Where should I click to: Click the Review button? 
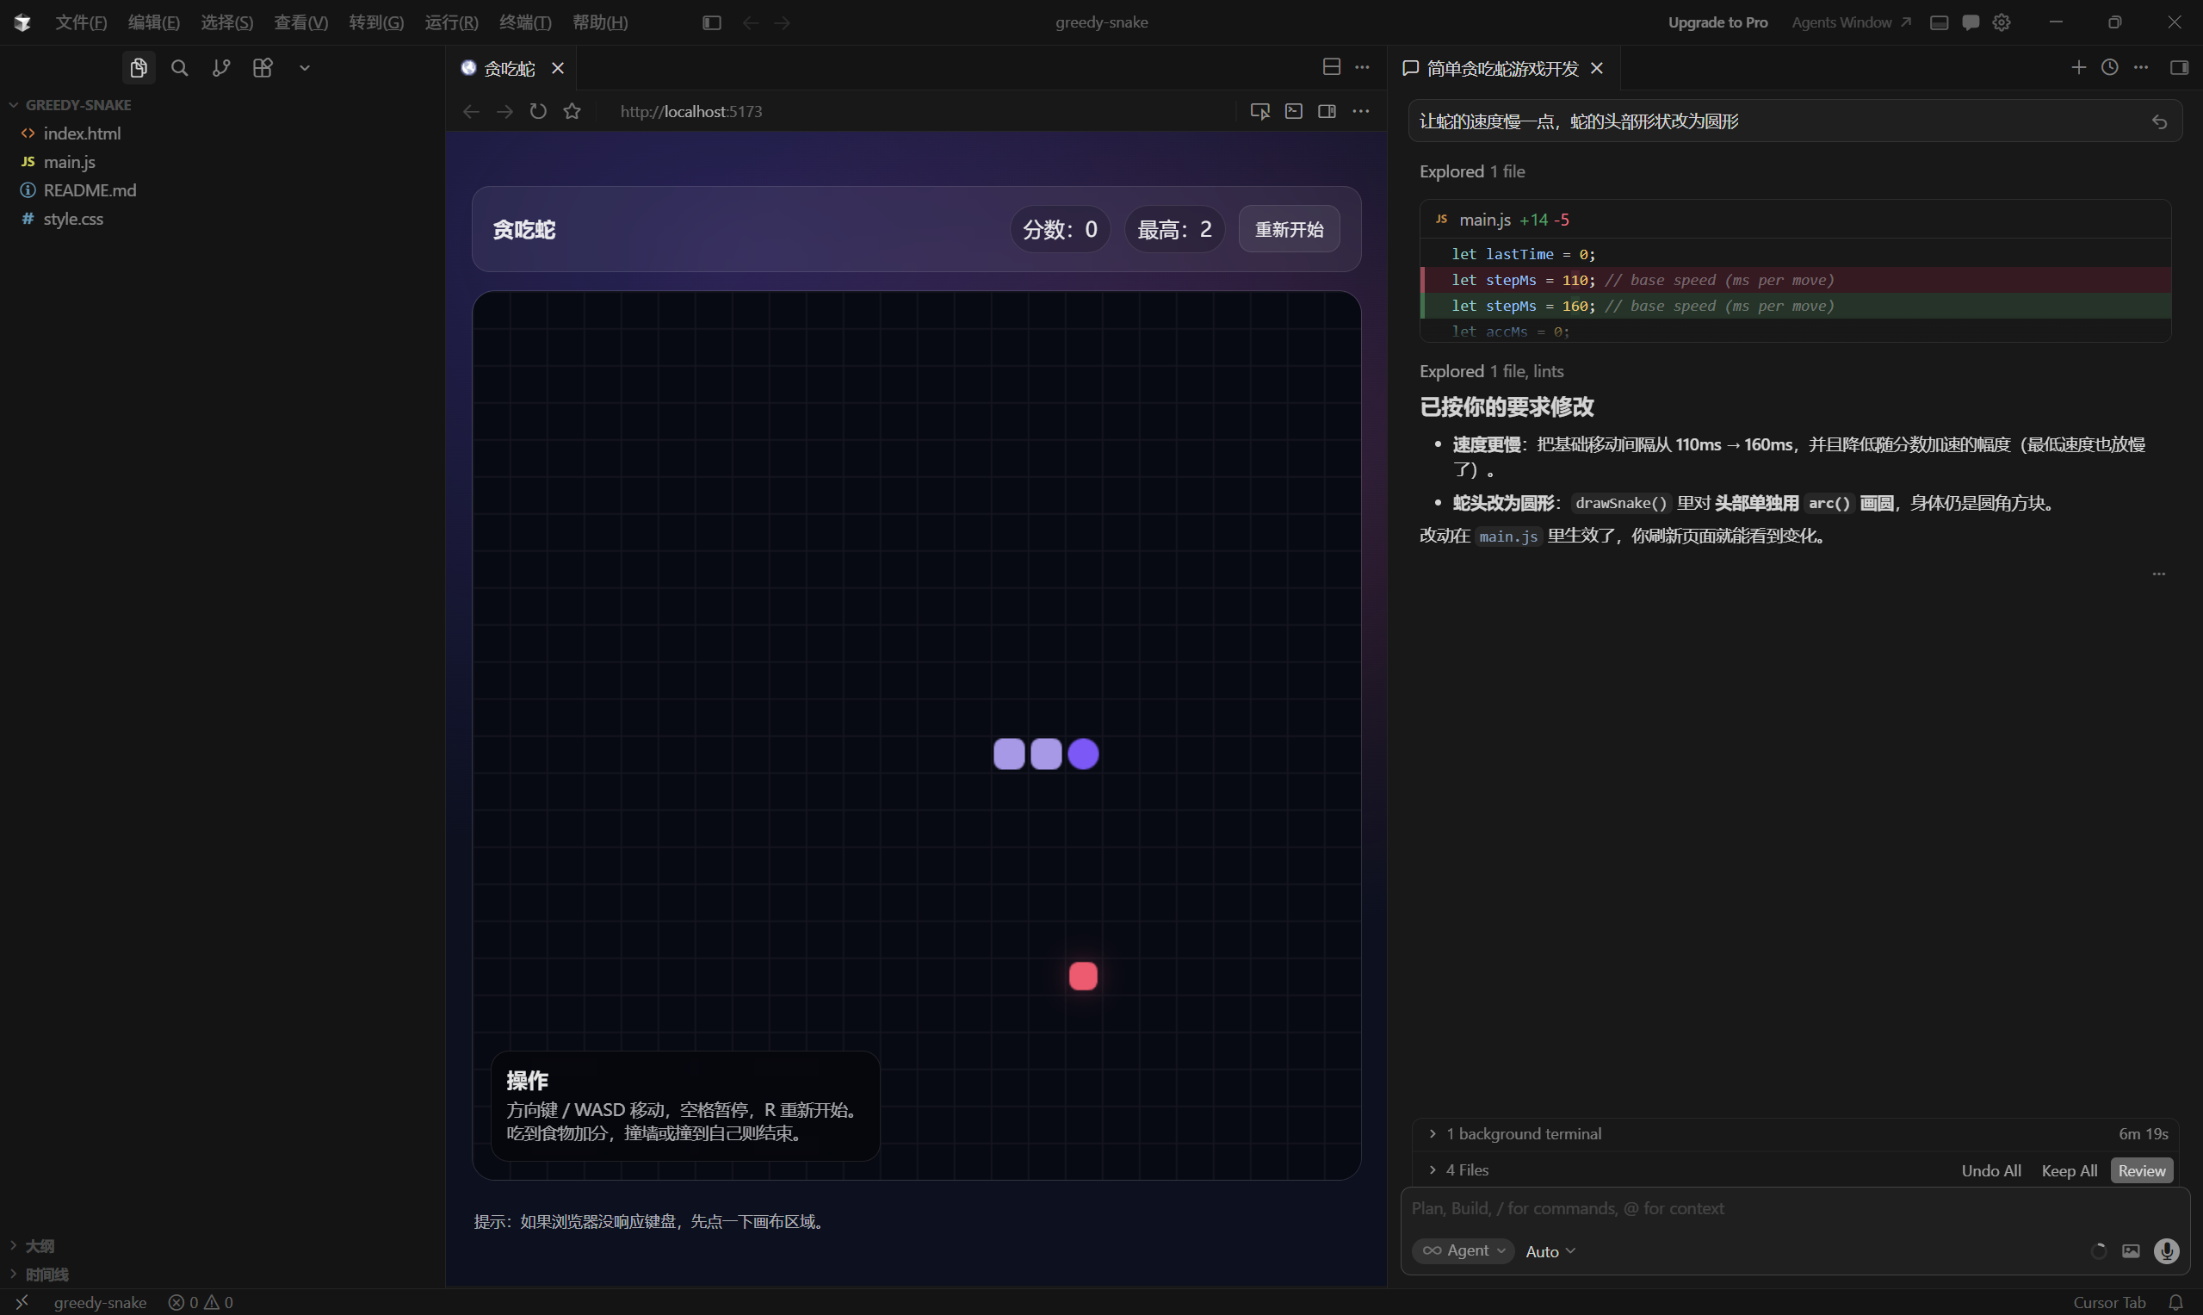[2142, 1171]
